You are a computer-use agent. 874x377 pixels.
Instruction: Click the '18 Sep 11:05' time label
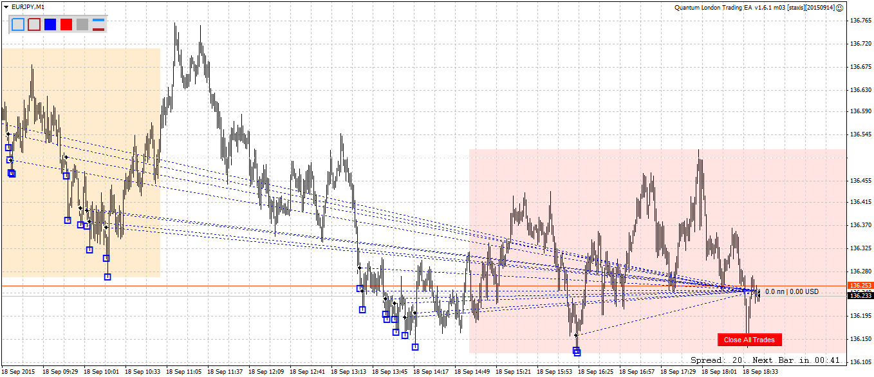coord(184,372)
